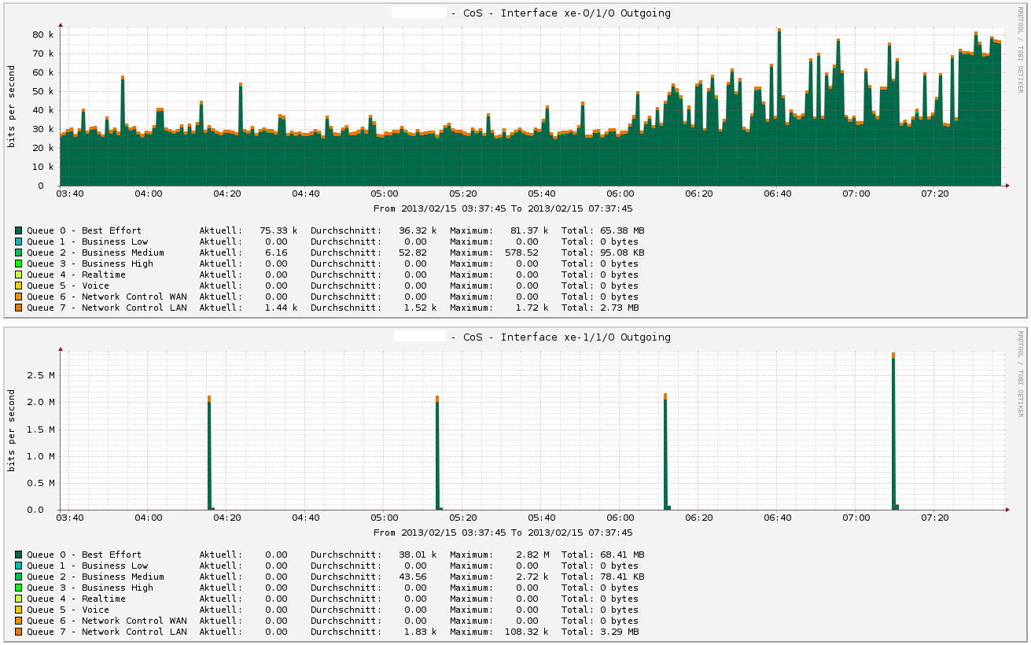Click 'Queue 5 - Voice' label in xe-1/1/0 legend

(68, 610)
